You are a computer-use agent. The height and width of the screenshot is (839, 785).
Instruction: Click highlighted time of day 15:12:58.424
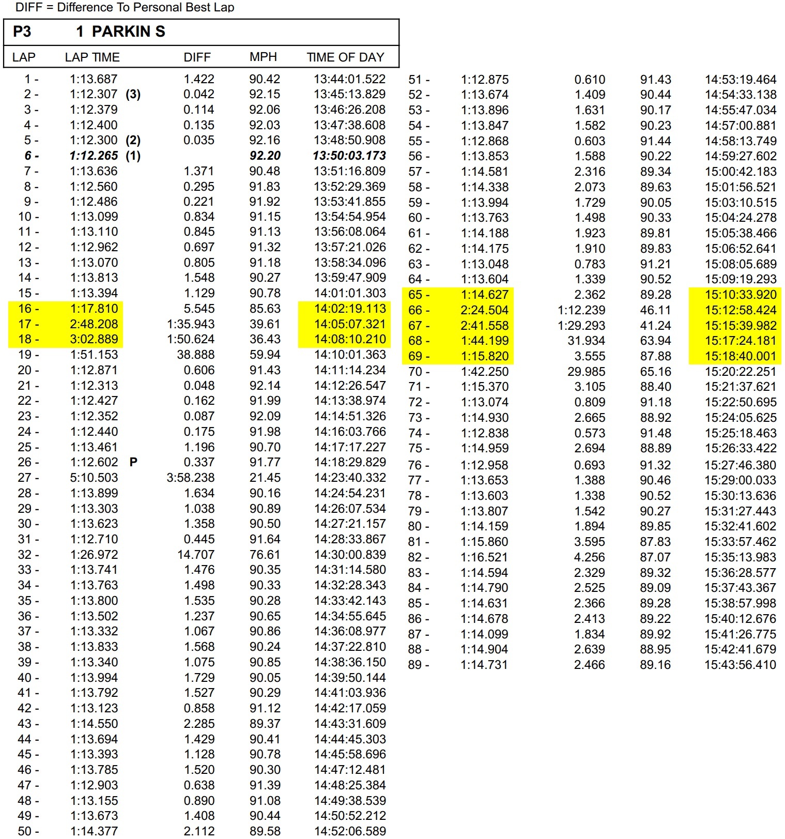pyautogui.click(x=740, y=310)
